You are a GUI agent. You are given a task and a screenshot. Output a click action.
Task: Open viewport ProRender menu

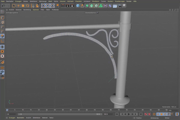click(55, 10)
